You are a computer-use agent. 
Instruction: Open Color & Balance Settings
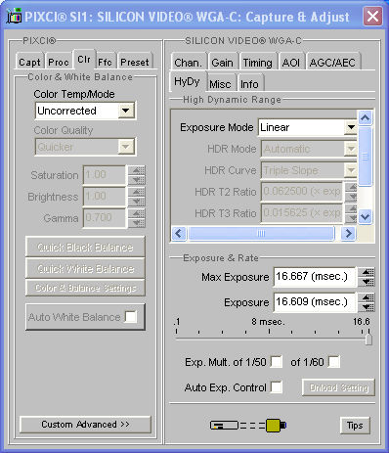(x=85, y=288)
